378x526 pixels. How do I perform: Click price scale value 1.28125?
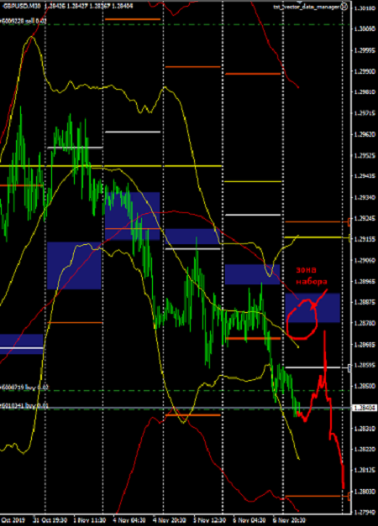click(365, 471)
